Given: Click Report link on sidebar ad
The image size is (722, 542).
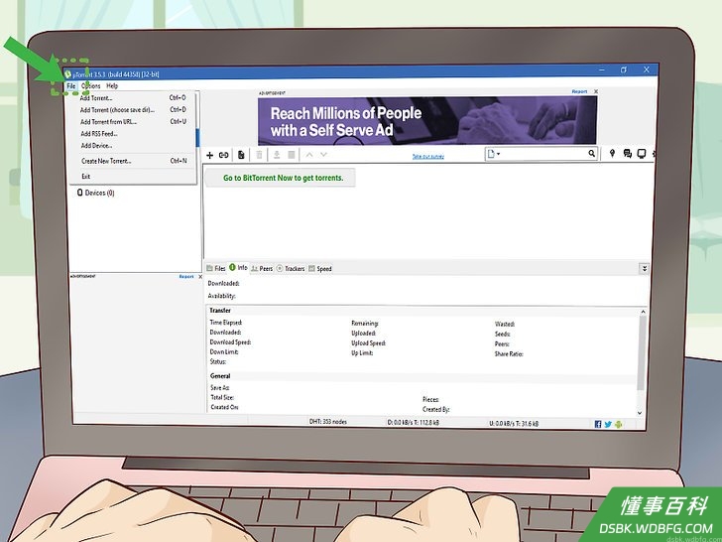Looking at the screenshot, I should click(x=186, y=277).
